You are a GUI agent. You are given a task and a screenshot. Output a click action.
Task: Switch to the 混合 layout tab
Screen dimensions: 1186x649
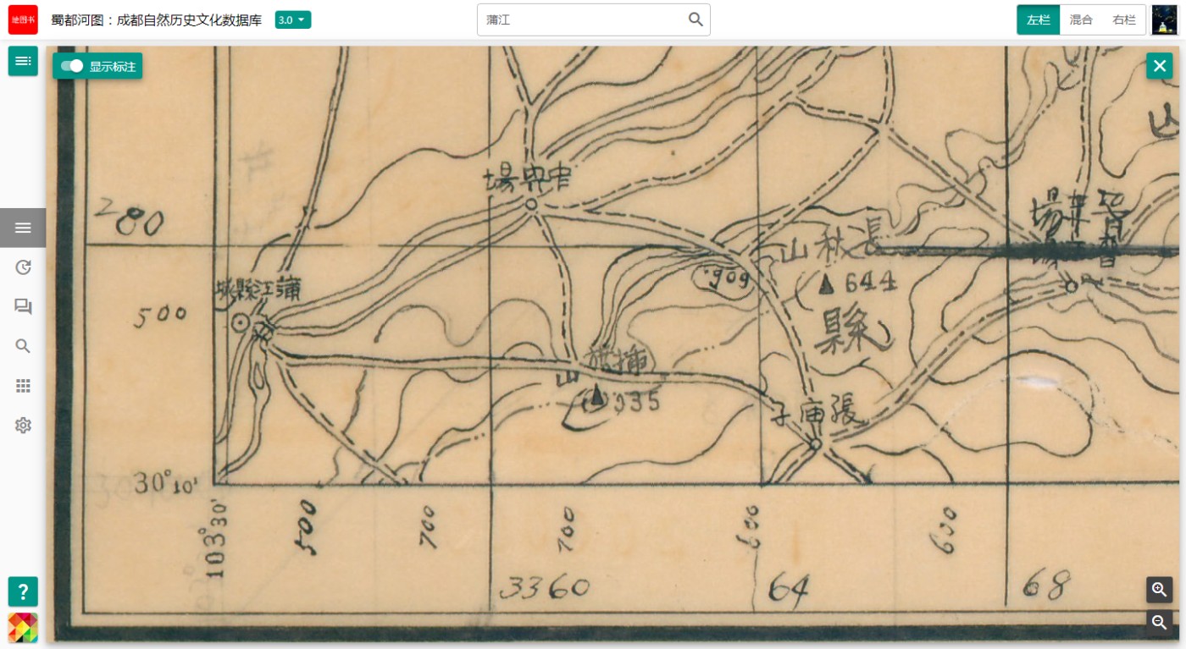tap(1081, 19)
